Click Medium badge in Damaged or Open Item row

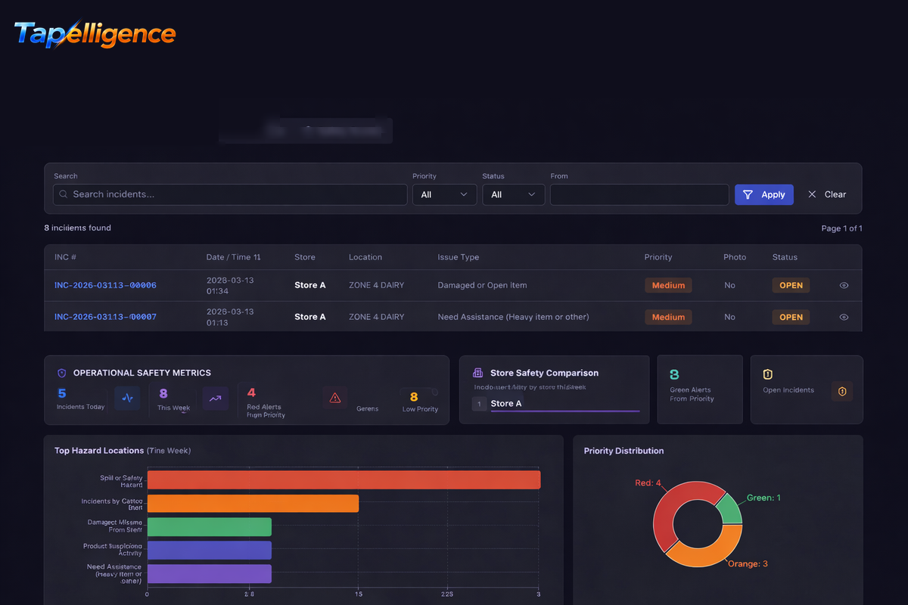tap(668, 285)
